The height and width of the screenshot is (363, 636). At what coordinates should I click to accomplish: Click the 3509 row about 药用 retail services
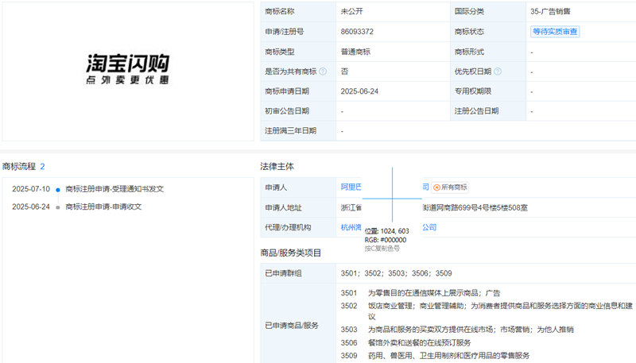point(435,356)
